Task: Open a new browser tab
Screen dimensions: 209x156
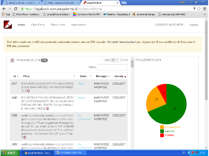Action: (x=124, y=3)
